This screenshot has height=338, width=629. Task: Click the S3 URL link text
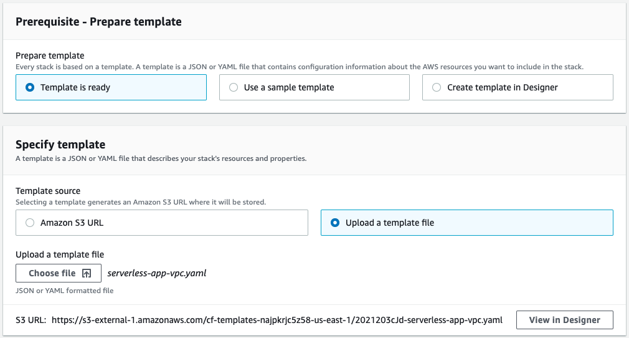tap(277, 320)
